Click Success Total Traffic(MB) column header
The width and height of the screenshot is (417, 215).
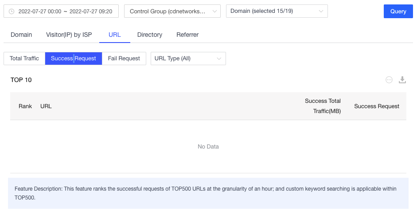coord(323,106)
